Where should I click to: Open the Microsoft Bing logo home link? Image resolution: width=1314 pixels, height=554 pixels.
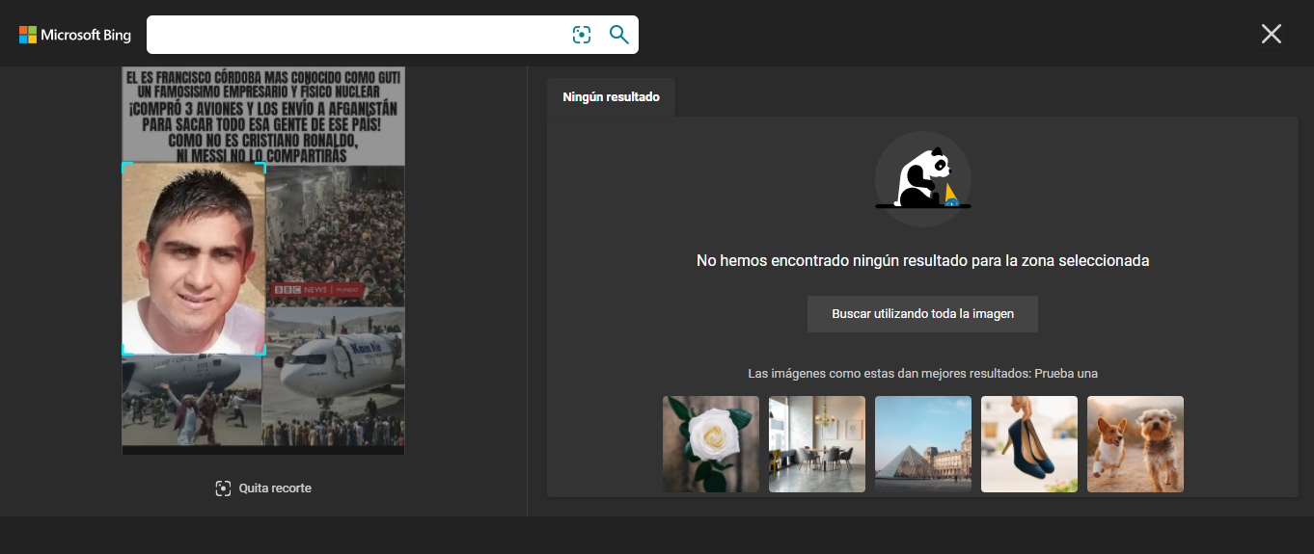point(75,35)
